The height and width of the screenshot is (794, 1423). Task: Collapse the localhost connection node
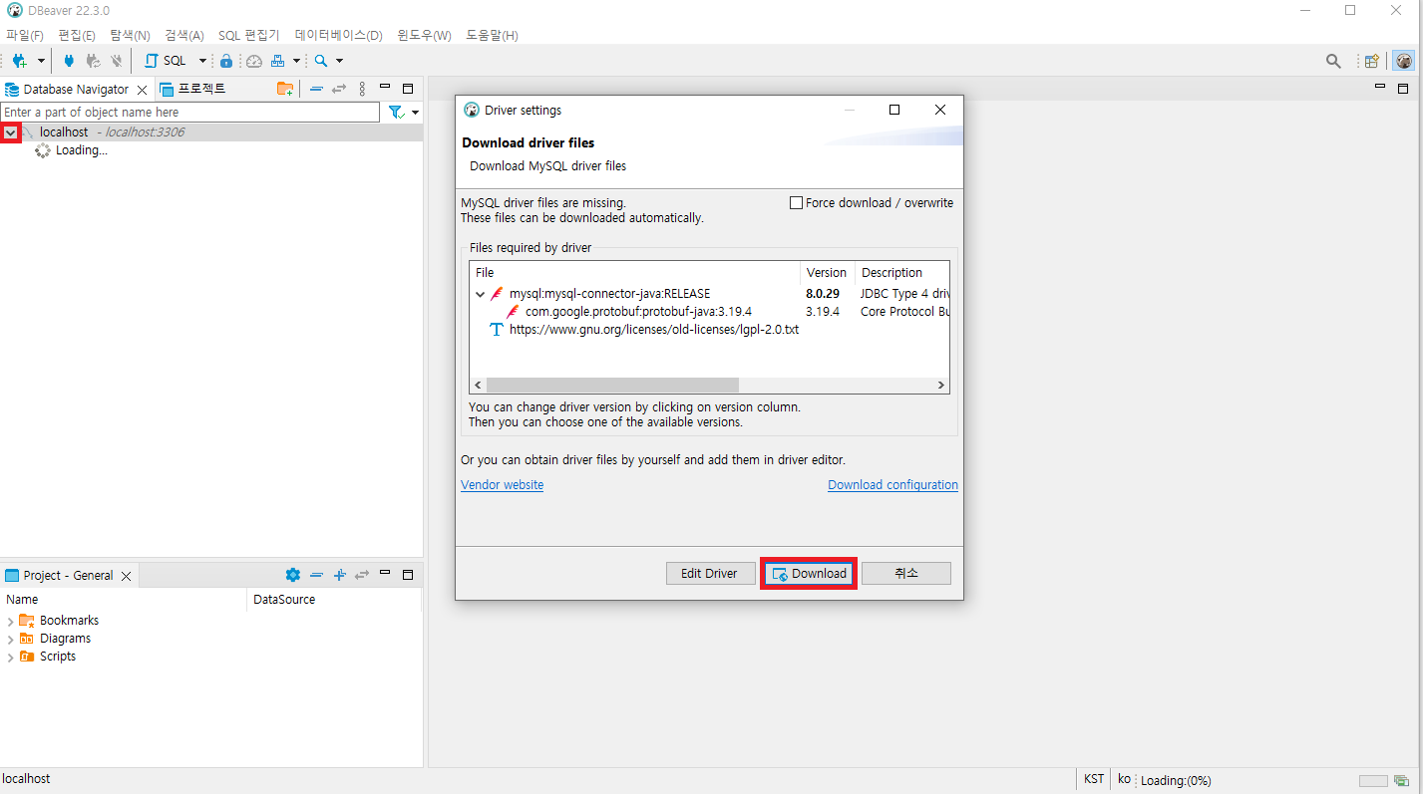click(x=10, y=132)
